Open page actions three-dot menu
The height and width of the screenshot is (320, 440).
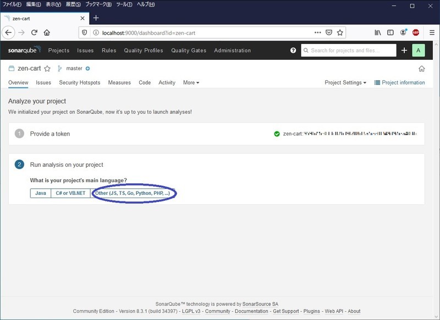[318, 33]
